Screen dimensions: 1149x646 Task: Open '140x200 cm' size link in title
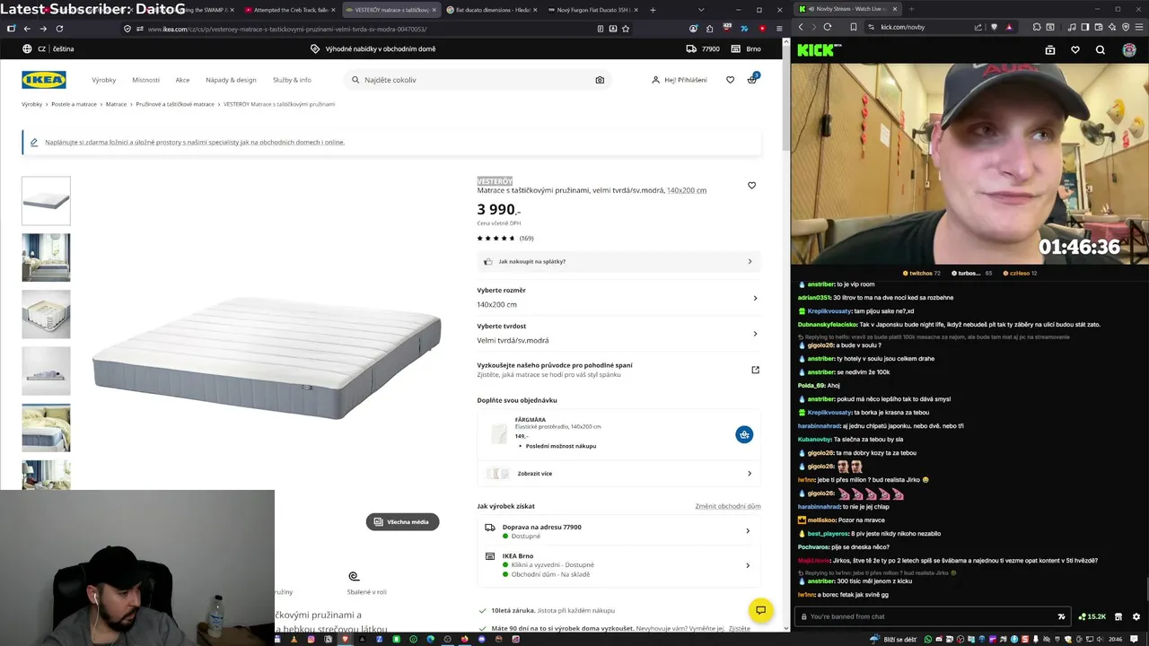point(687,190)
